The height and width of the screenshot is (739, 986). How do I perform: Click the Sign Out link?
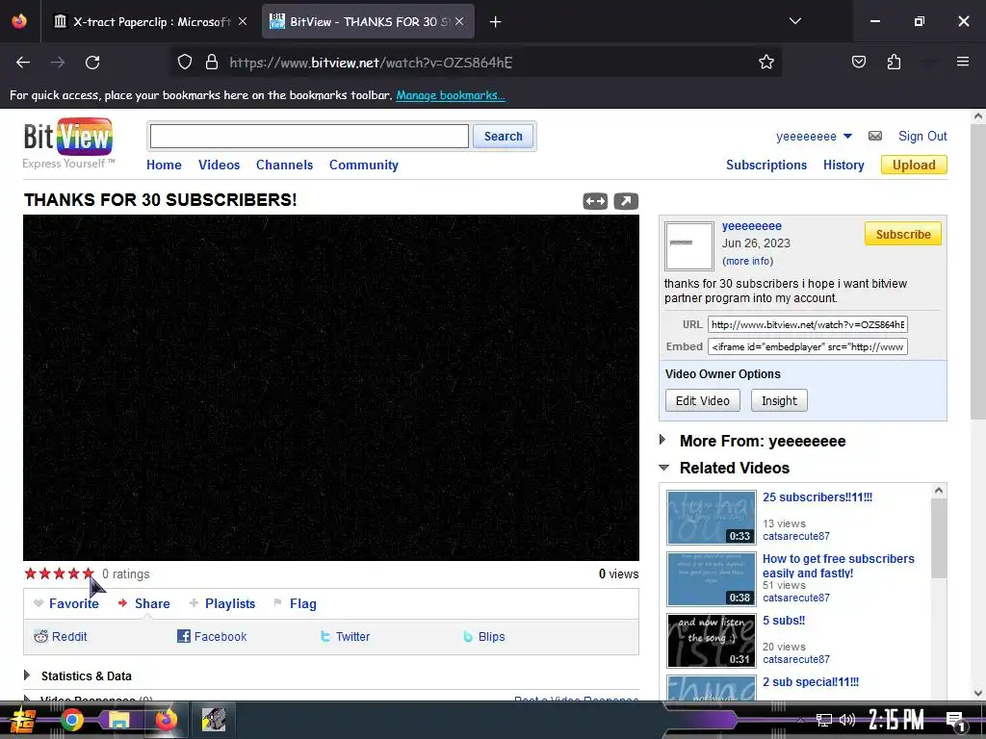(922, 136)
